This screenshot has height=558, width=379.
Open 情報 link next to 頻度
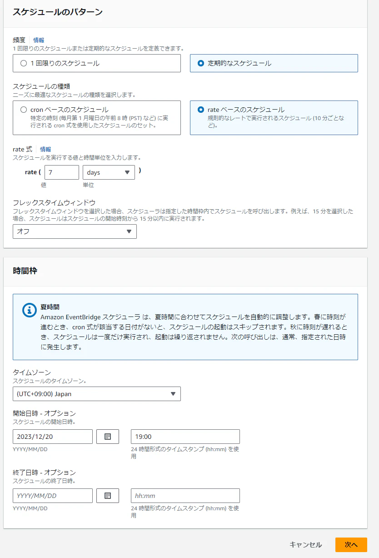click(39, 40)
